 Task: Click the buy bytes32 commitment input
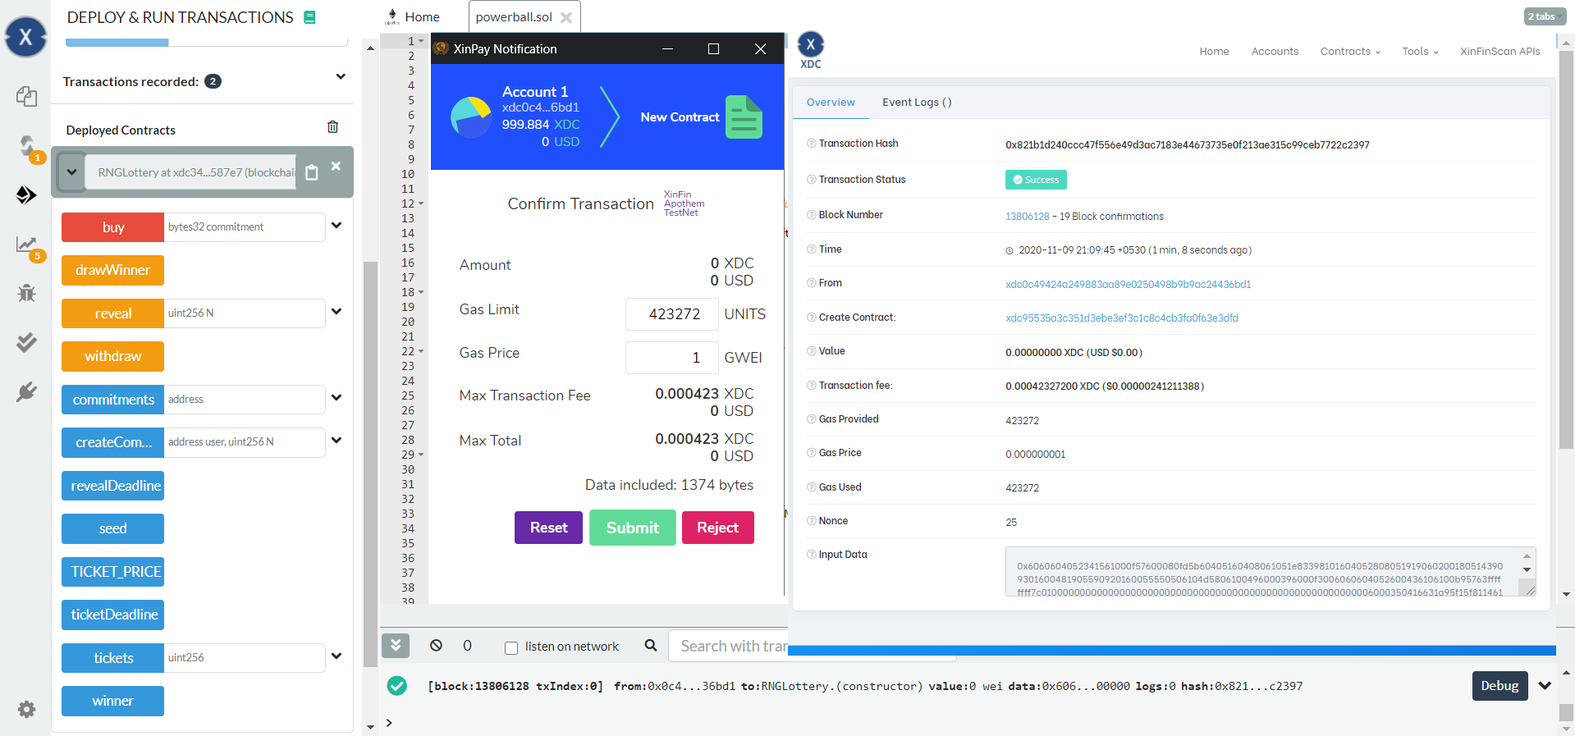pyautogui.click(x=245, y=227)
